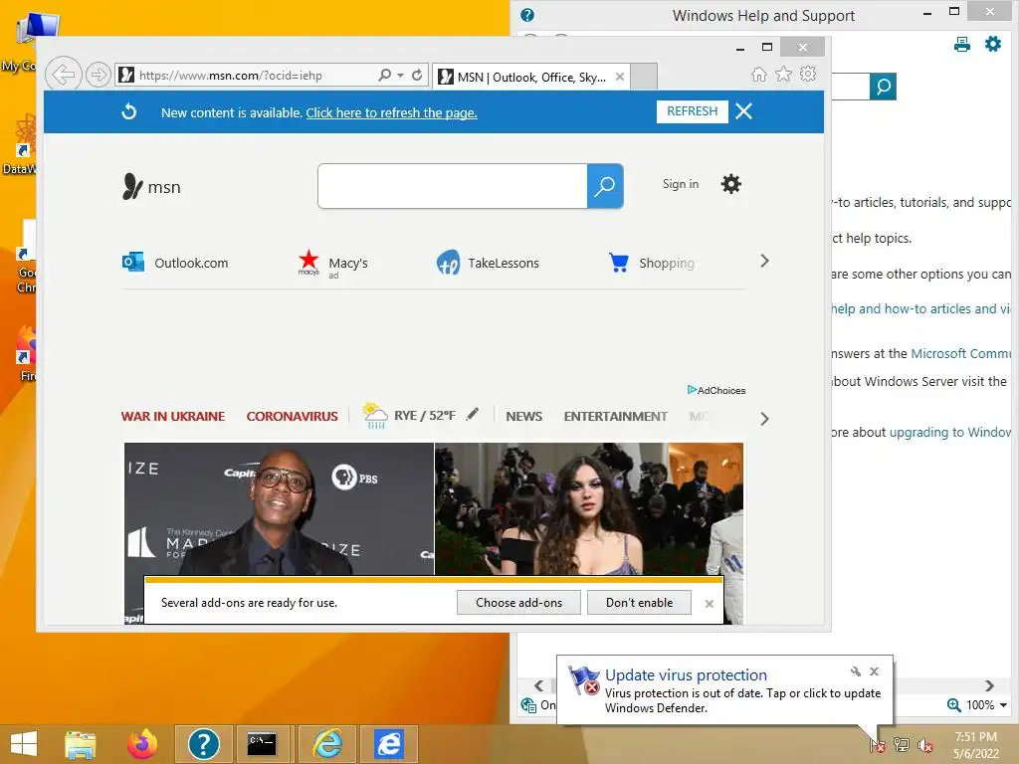Open the Windows Start button
1019x764 pixels.
point(24,744)
